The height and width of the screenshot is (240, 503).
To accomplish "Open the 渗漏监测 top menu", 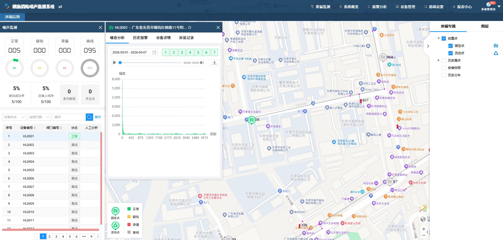I will point(320,7).
